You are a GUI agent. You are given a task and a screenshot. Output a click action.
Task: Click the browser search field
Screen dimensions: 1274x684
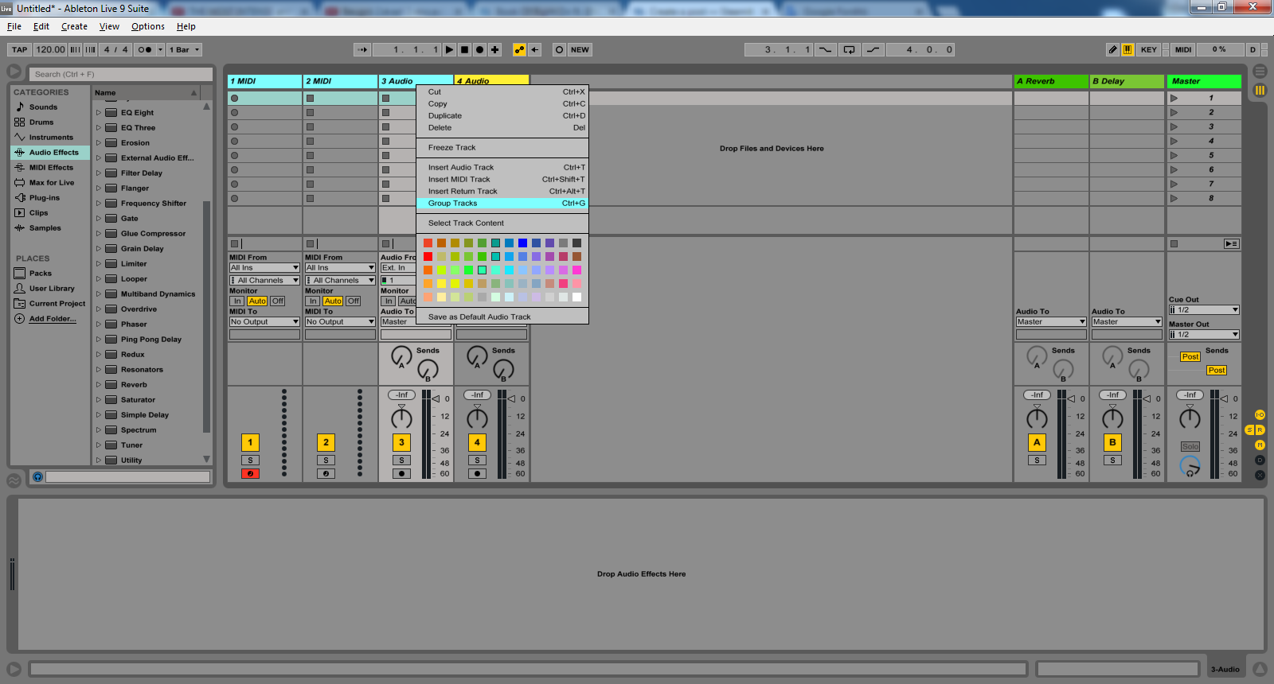coord(121,74)
